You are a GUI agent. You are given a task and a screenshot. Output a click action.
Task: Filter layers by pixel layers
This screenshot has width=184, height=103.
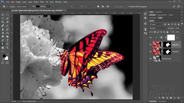coord(165,24)
